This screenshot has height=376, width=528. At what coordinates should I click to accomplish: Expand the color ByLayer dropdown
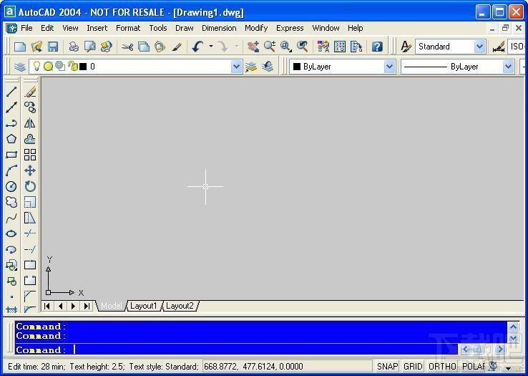click(x=389, y=67)
